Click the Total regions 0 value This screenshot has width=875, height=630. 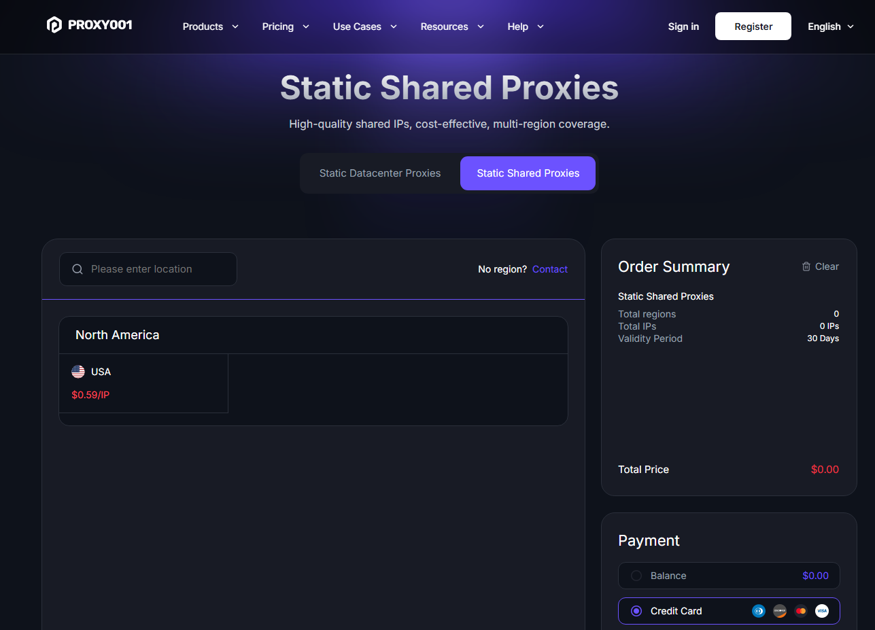click(x=836, y=314)
